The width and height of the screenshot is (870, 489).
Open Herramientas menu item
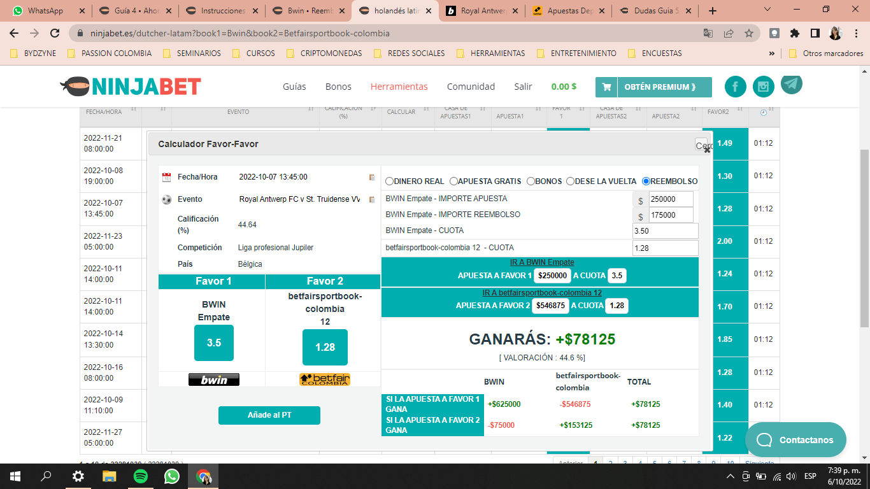(x=399, y=87)
